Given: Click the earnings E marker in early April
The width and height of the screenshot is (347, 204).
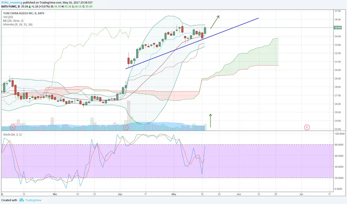Looking at the screenshot, I should [x=126, y=127].
